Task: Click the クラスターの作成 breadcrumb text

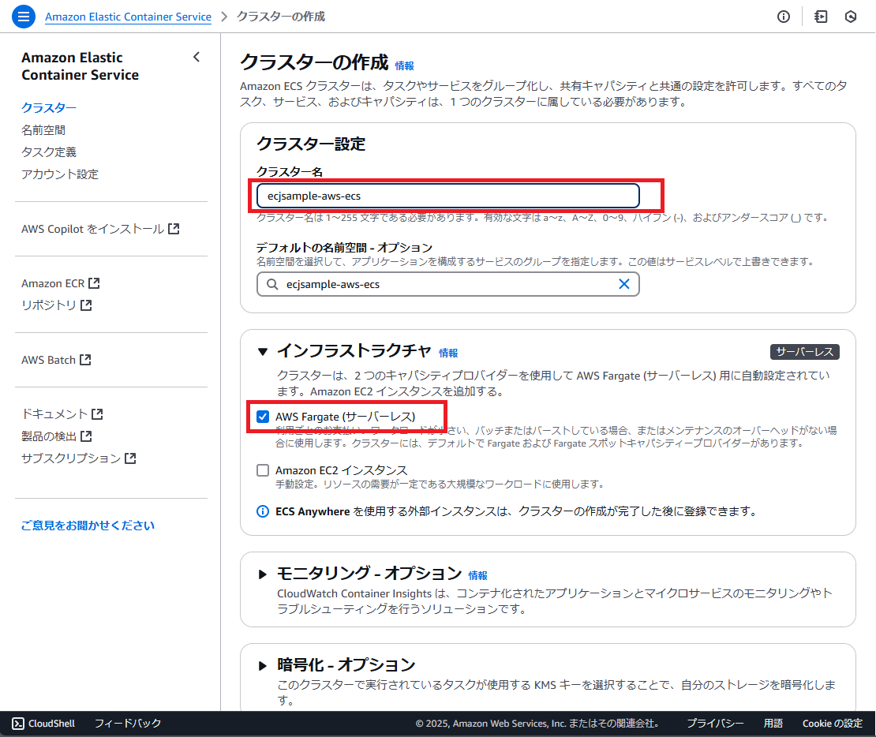Action: point(281,17)
